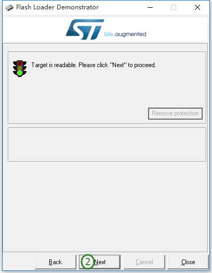Click the green circled number 2 marker
212x273 pixels.
click(x=87, y=262)
